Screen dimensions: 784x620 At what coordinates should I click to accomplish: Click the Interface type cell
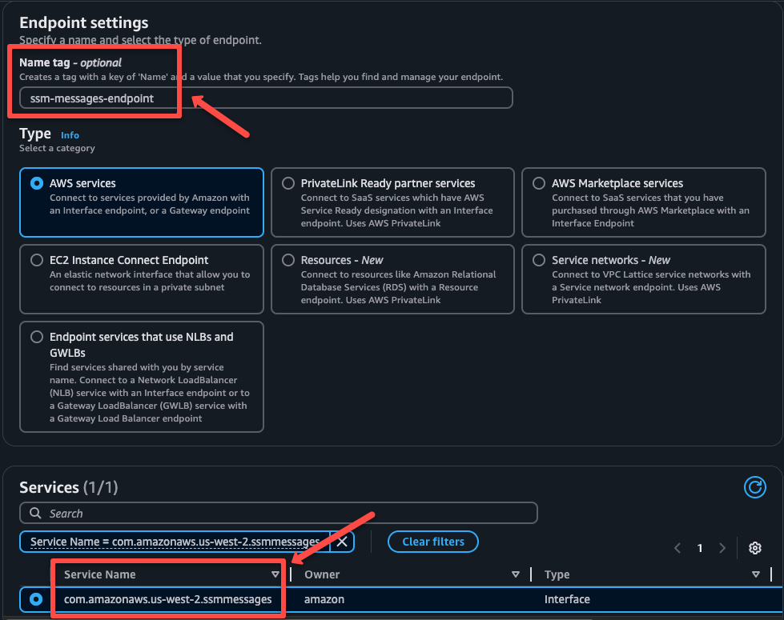click(567, 599)
